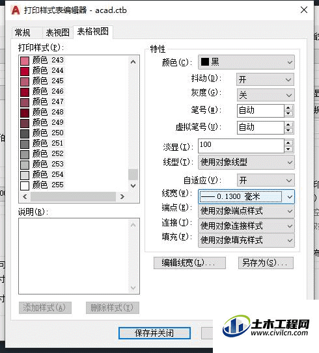Switch to the 表视图 tab

[57, 33]
